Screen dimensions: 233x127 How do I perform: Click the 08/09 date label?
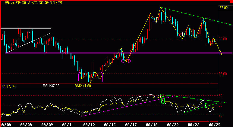[47, 125]
